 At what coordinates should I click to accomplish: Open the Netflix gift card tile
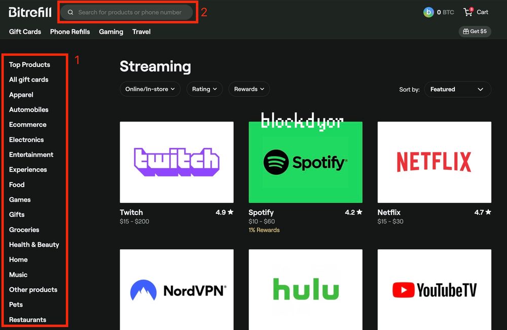434,162
